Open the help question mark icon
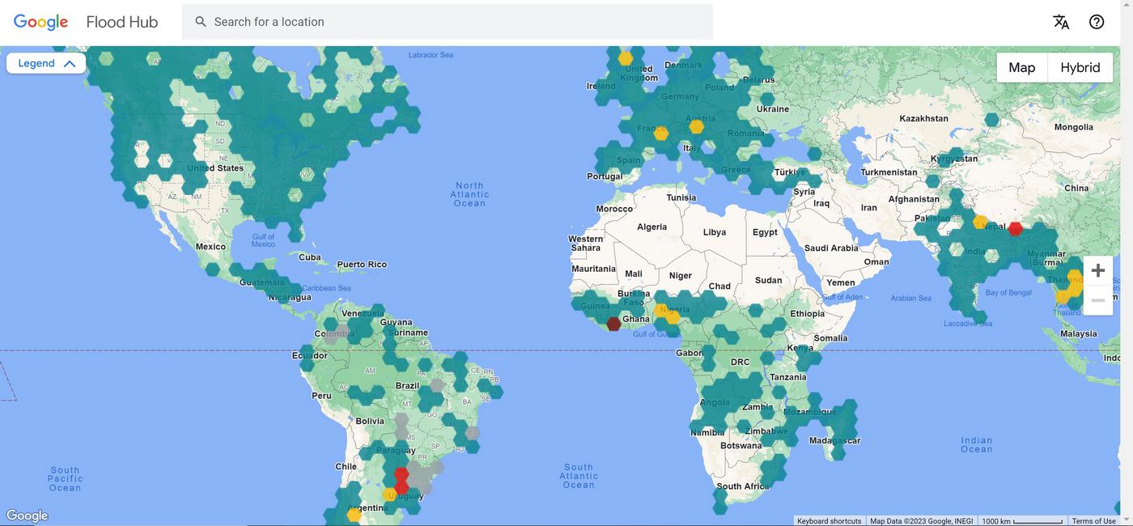Image resolution: width=1133 pixels, height=526 pixels. click(x=1097, y=22)
